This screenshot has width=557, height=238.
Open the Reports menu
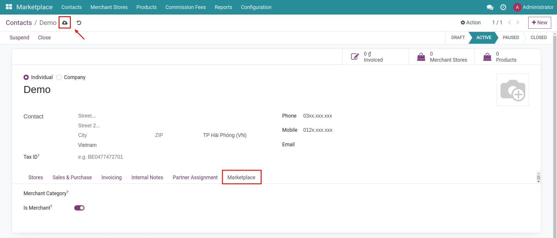[x=223, y=7]
